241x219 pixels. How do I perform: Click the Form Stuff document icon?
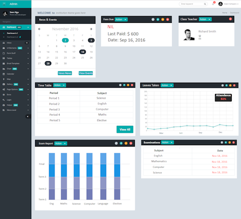pos(4,53)
